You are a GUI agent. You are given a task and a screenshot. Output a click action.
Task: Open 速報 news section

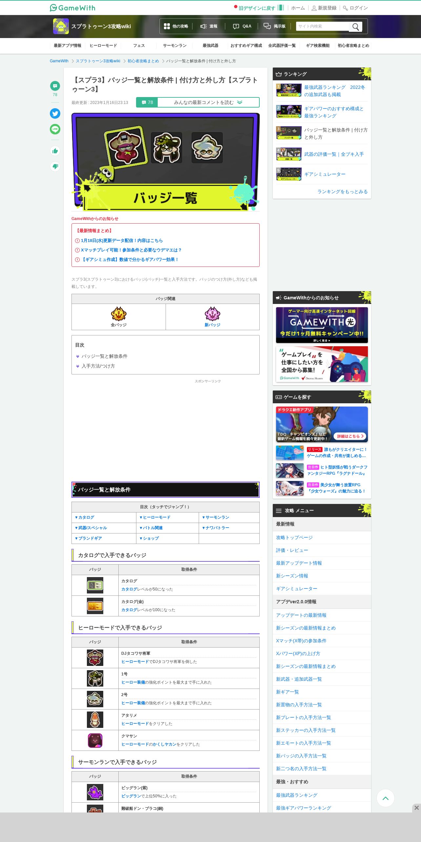pos(209,26)
